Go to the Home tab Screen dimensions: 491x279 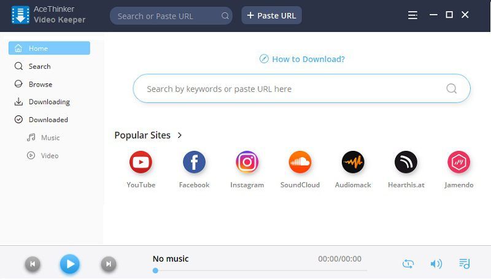pos(49,48)
